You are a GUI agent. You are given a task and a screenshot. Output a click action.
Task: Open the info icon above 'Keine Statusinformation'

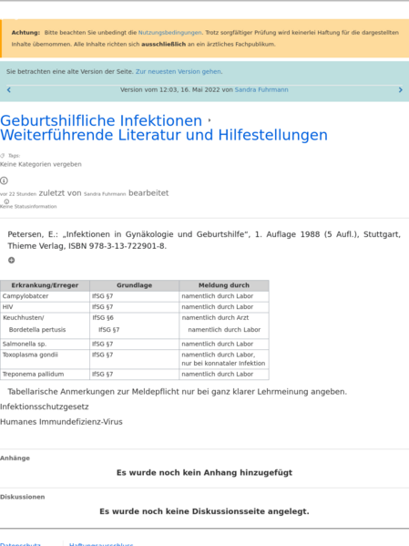(6, 201)
